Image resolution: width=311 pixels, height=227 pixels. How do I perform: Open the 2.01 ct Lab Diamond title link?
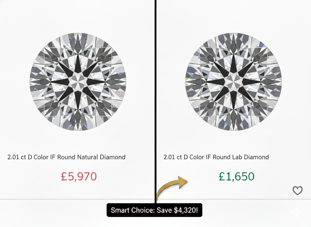[x=216, y=157]
